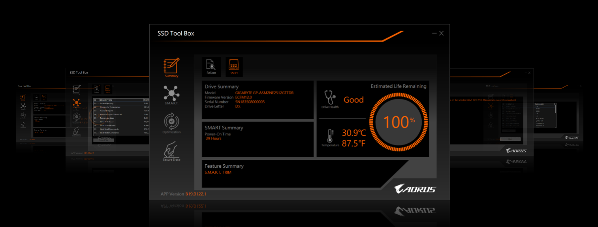Click the 29 Hours power-on time value

pyautogui.click(x=213, y=139)
